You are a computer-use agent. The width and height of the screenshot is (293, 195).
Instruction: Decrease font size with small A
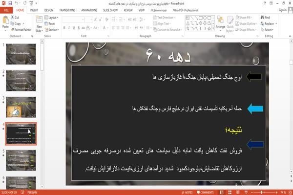coord(100,20)
